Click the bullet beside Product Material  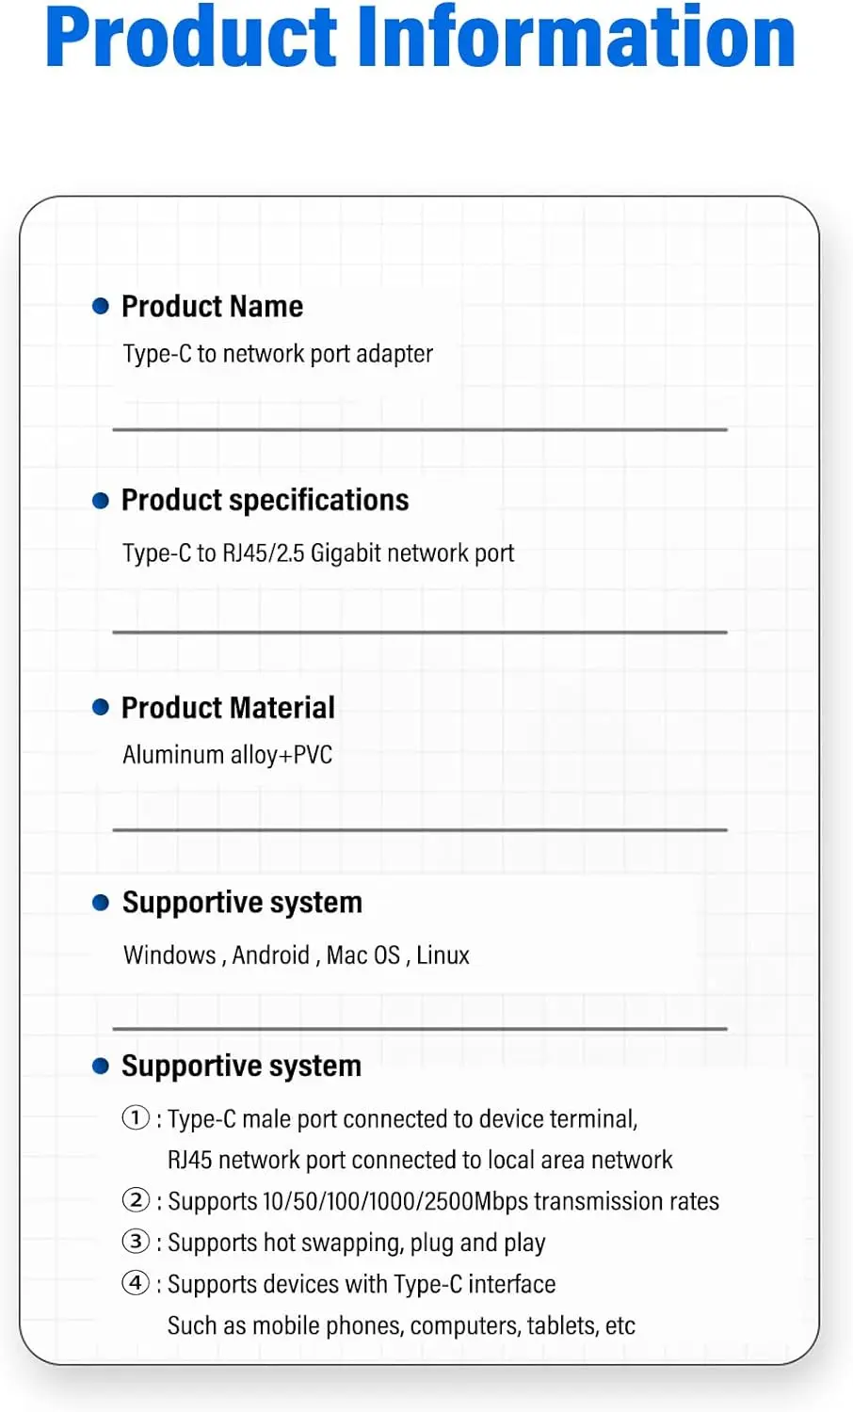tap(101, 707)
